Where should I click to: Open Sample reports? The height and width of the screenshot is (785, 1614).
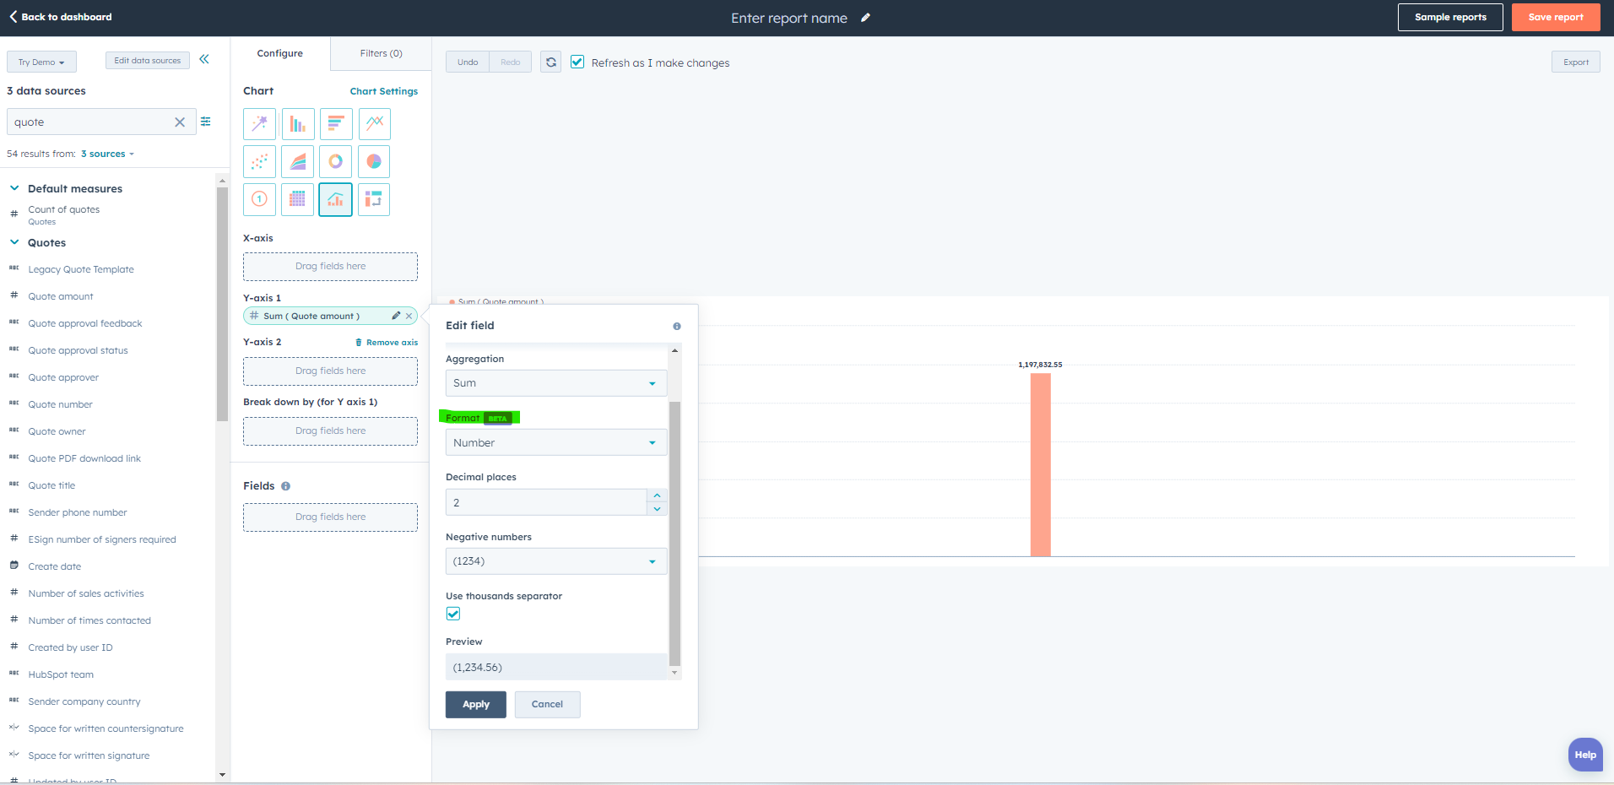1450,17
